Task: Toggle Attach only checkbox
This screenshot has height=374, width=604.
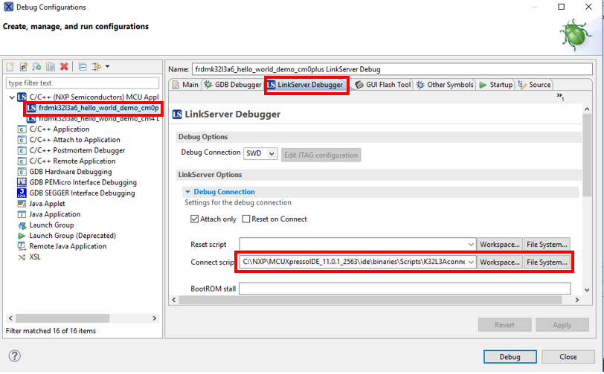Action: (195, 219)
